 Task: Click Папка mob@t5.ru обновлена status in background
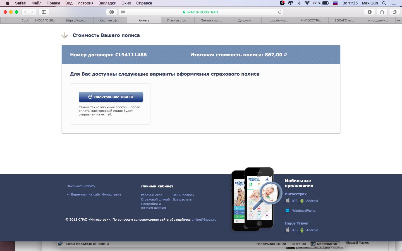pyautogui.click(x=87, y=244)
